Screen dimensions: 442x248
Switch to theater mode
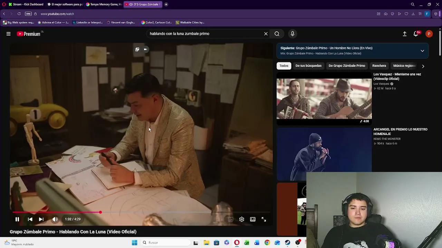[253, 219]
